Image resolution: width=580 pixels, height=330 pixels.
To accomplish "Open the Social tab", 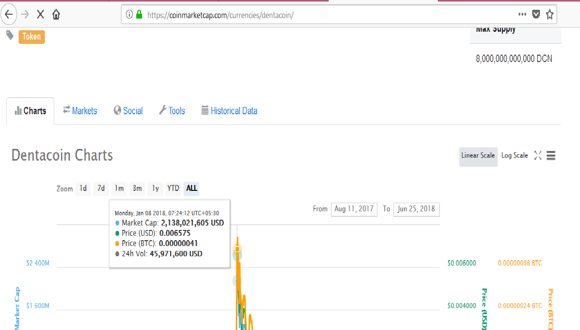I will (x=128, y=111).
